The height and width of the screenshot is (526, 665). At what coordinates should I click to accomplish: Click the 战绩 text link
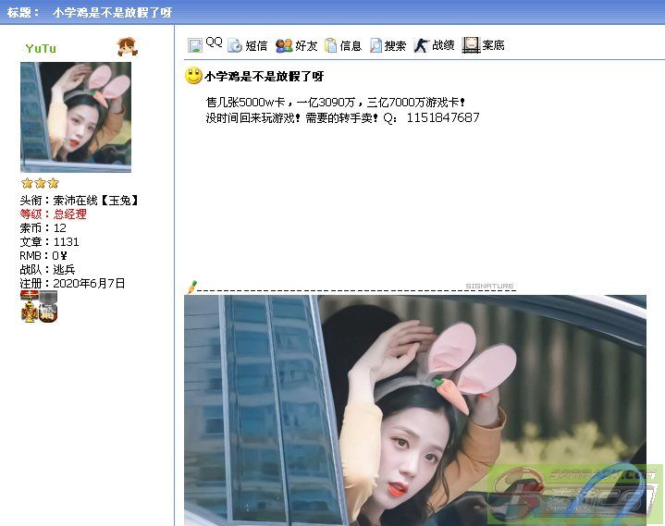(x=443, y=45)
